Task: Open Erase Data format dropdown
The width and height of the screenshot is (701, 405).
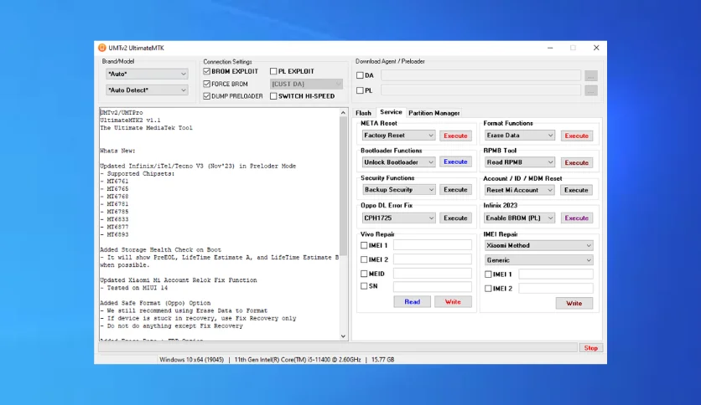Action: [520, 136]
